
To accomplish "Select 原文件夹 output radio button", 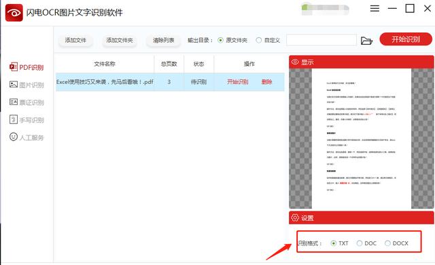I will (x=220, y=41).
